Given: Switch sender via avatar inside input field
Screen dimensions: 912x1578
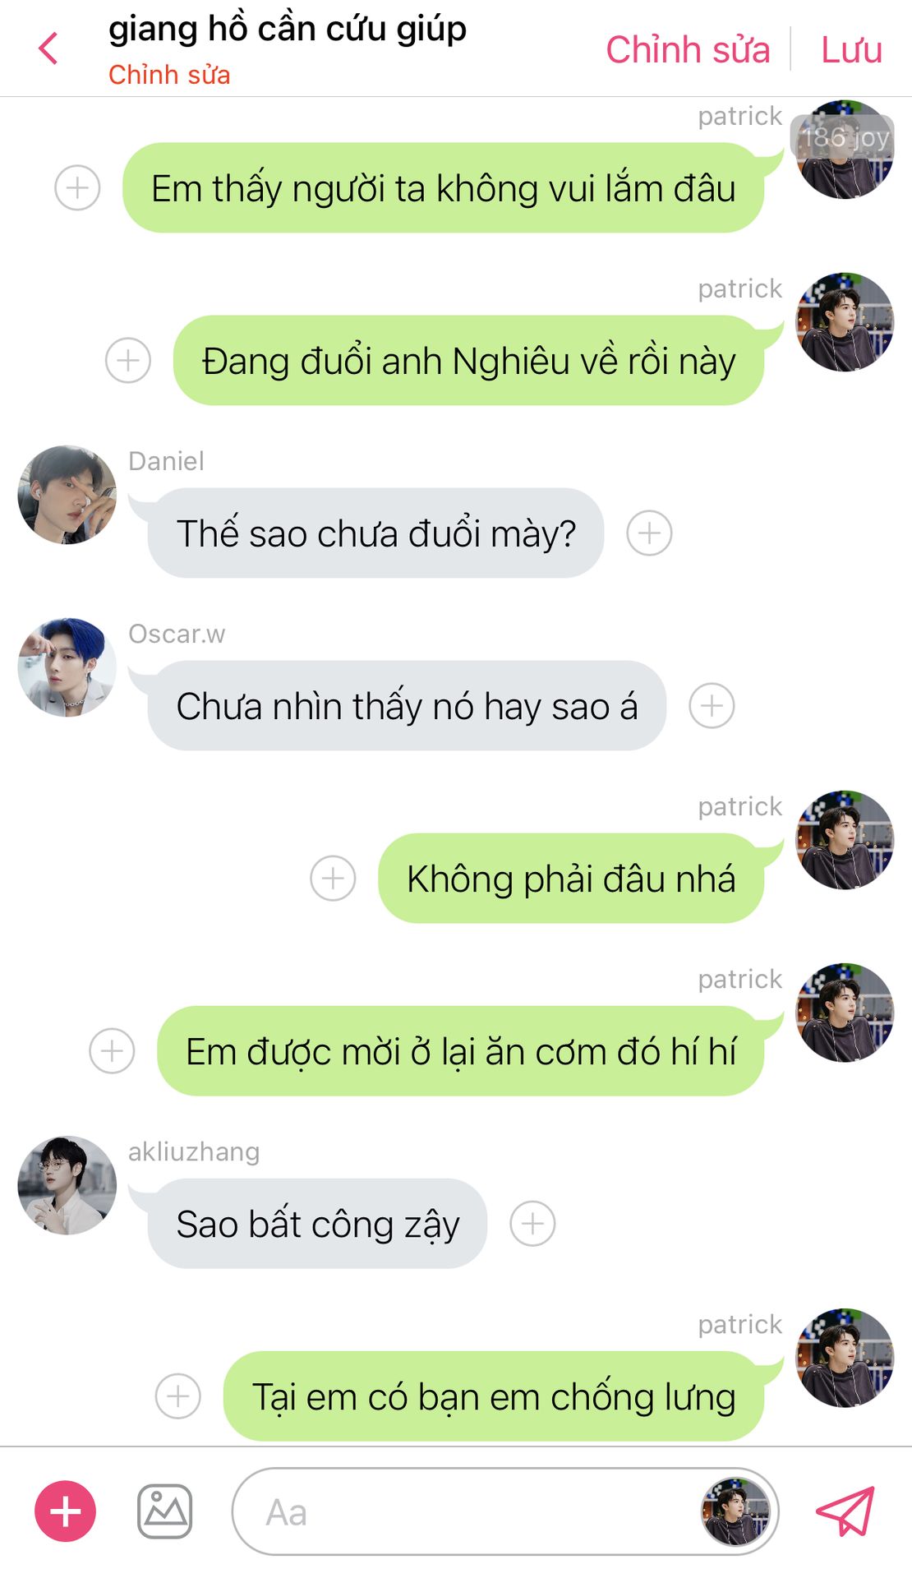Looking at the screenshot, I should click(736, 1511).
